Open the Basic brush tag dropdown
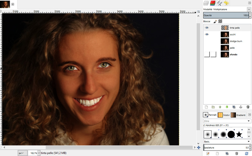The image size is (252, 156). (x=249, y=141)
